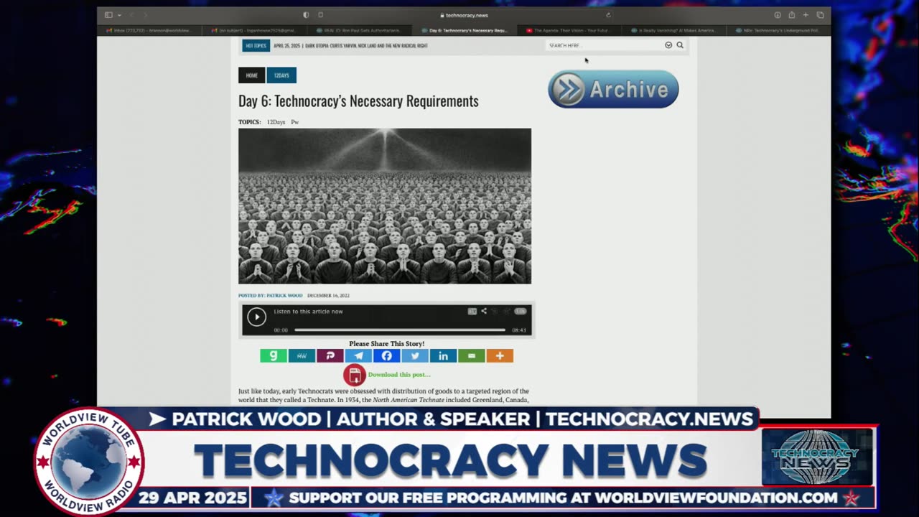Share article on Telegram

pos(358,356)
